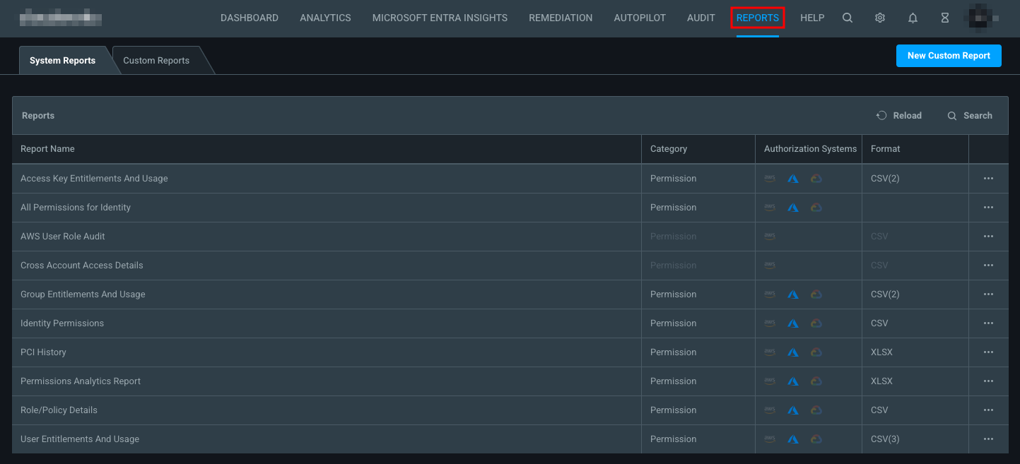Open actions menu for Cross Account Access Details
This screenshot has width=1020, height=464.
tap(988, 265)
